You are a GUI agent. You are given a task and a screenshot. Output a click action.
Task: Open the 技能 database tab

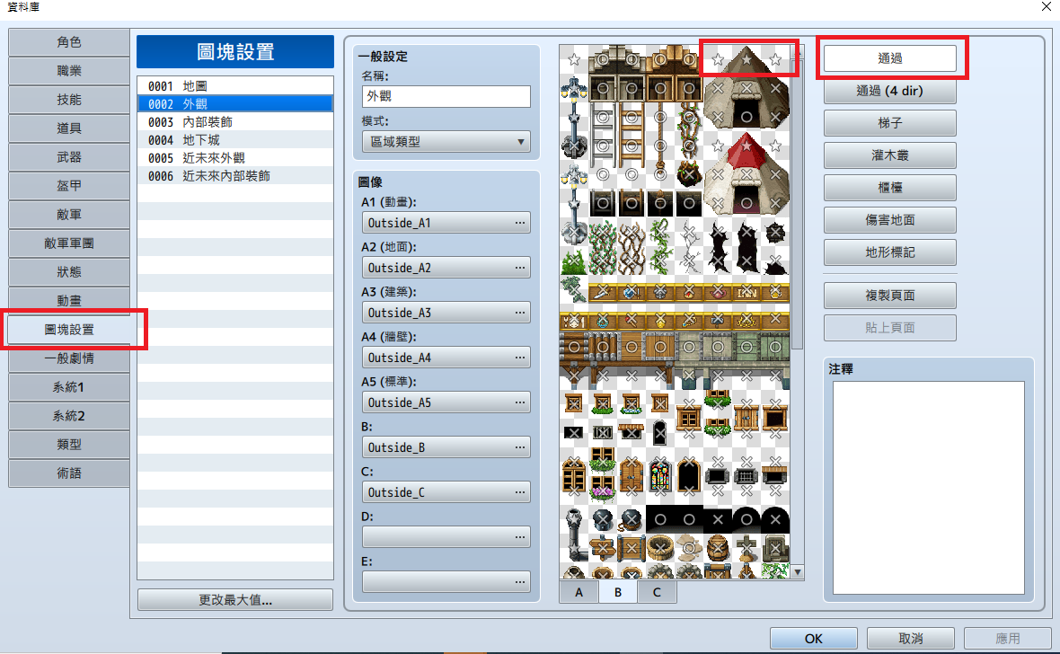[69, 100]
